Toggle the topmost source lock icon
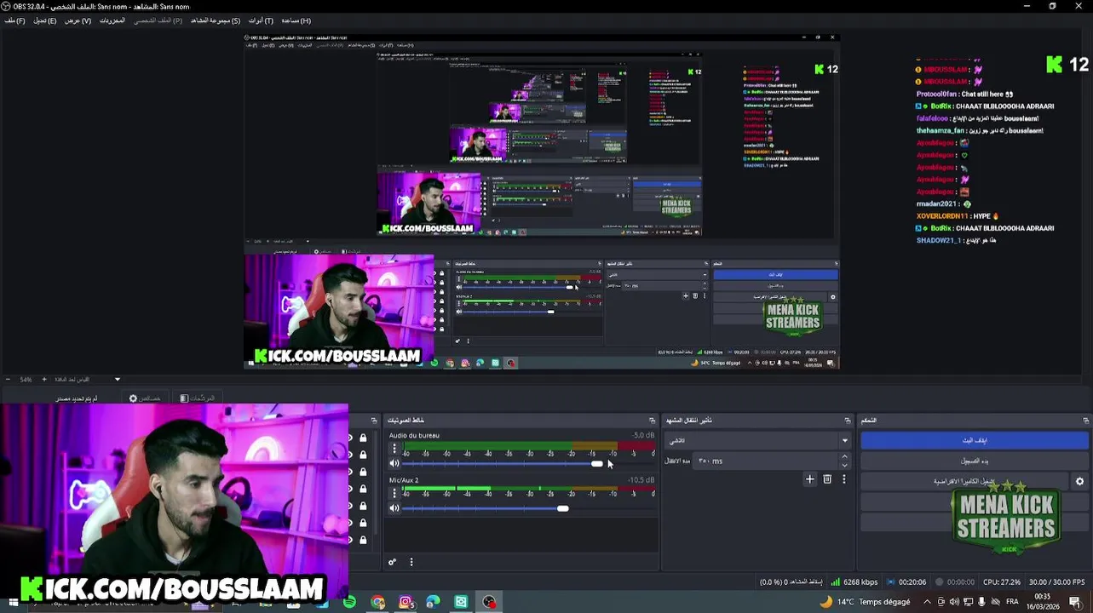1093x613 pixels. click(363, 438)
